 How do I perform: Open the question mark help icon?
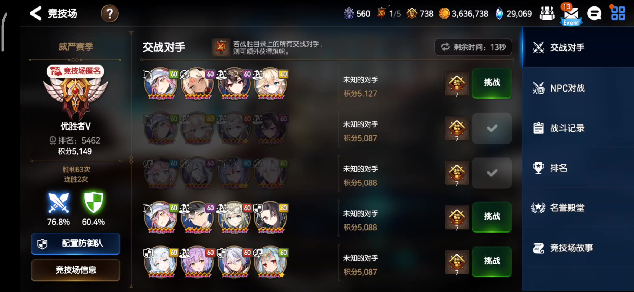click(x=110, y=14)
